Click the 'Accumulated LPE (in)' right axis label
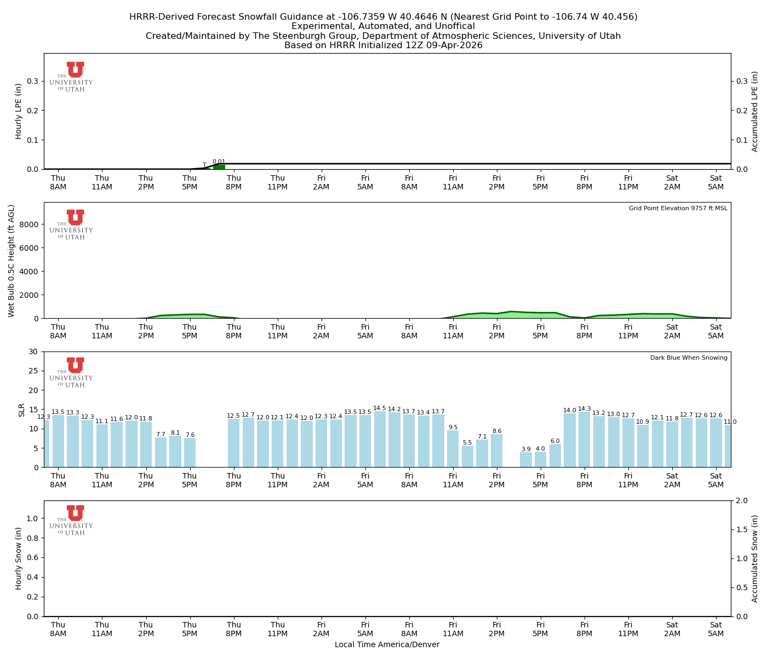The height and width of the screenshot is (657, 767). (x=755, y=111)
